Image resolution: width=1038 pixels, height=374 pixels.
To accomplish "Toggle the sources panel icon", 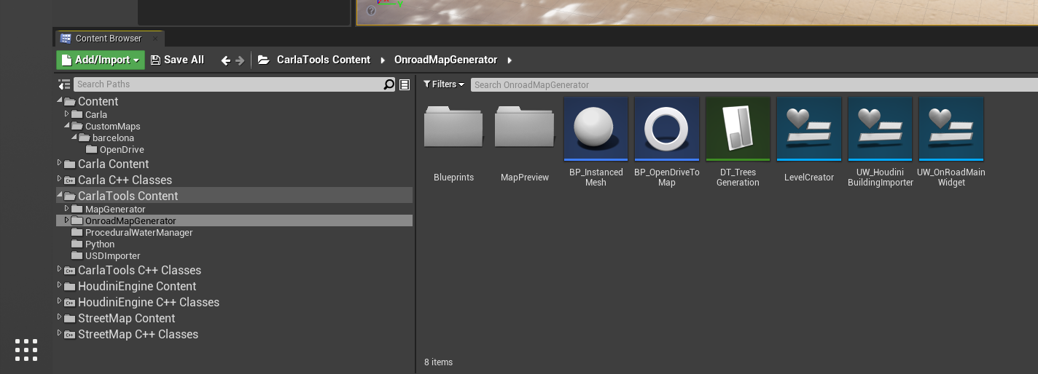I will click(x=64, y=84).
